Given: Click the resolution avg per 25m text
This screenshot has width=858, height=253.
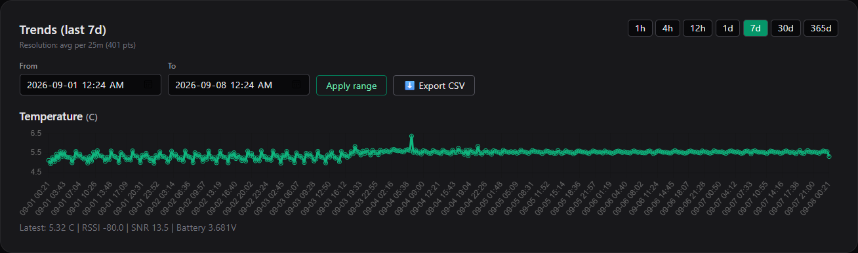Looking at the screenshot, I should coord(77,45).
